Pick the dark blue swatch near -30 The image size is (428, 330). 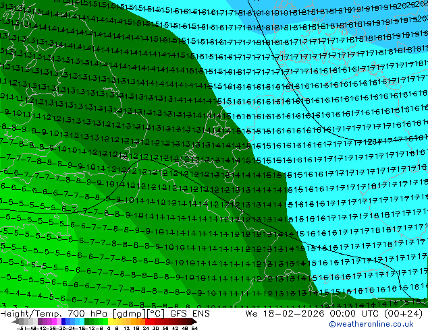(x=63, y=321)
